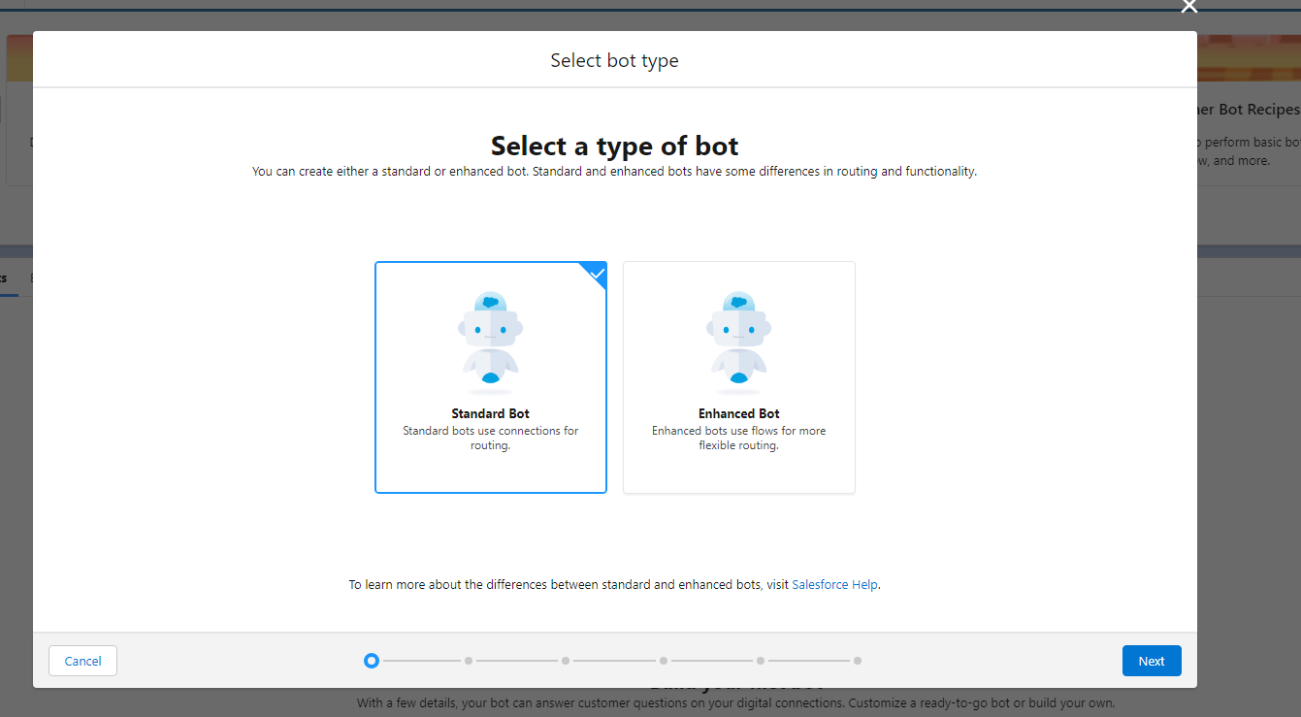The image size is (1301, 717).
Task: Click the Next button
Action: [1152, 661]
